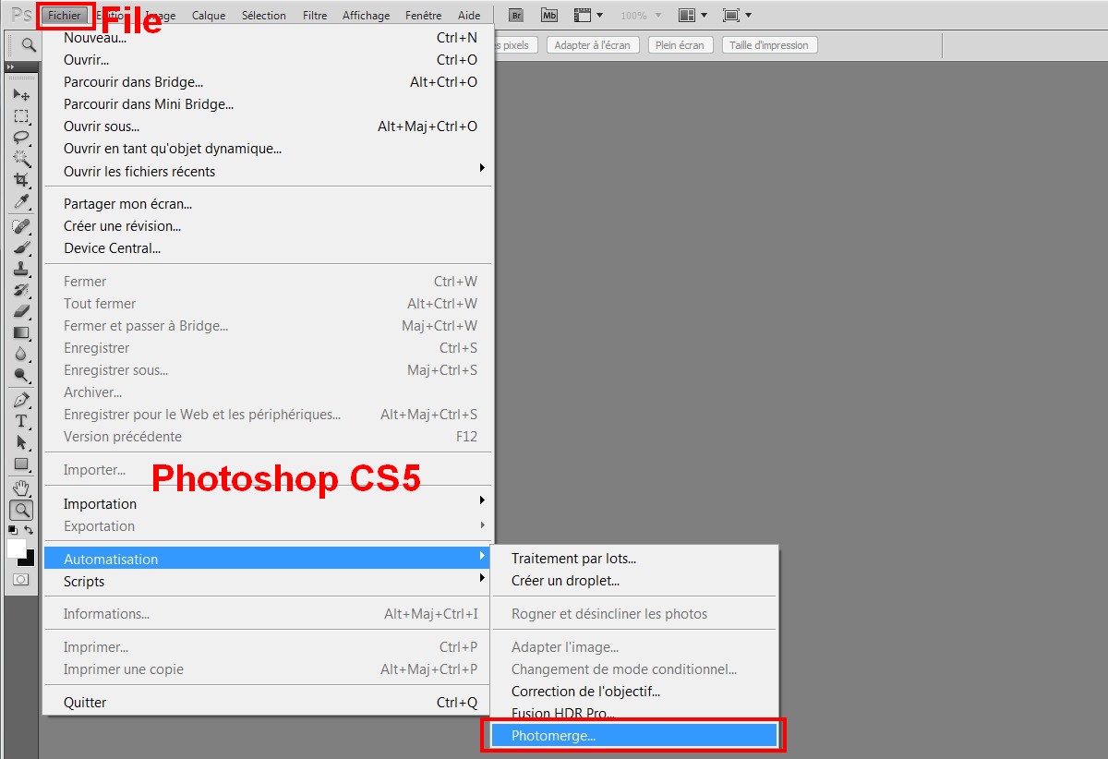Select the Path Selection arrow tool
The image size is (1108, 759).
tap(21, 442)
